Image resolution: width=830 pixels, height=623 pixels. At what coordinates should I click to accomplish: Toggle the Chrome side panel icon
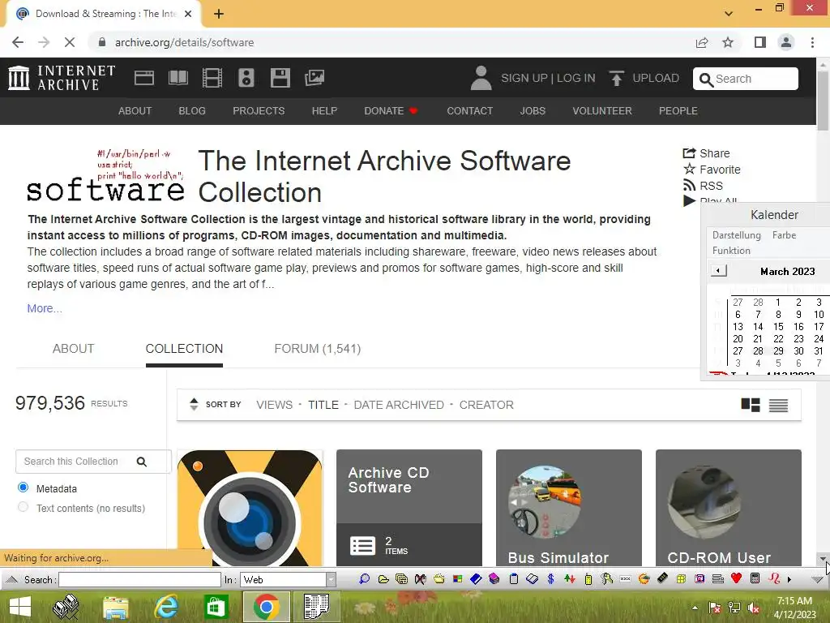pyautogui.click(x=759, y=42)
